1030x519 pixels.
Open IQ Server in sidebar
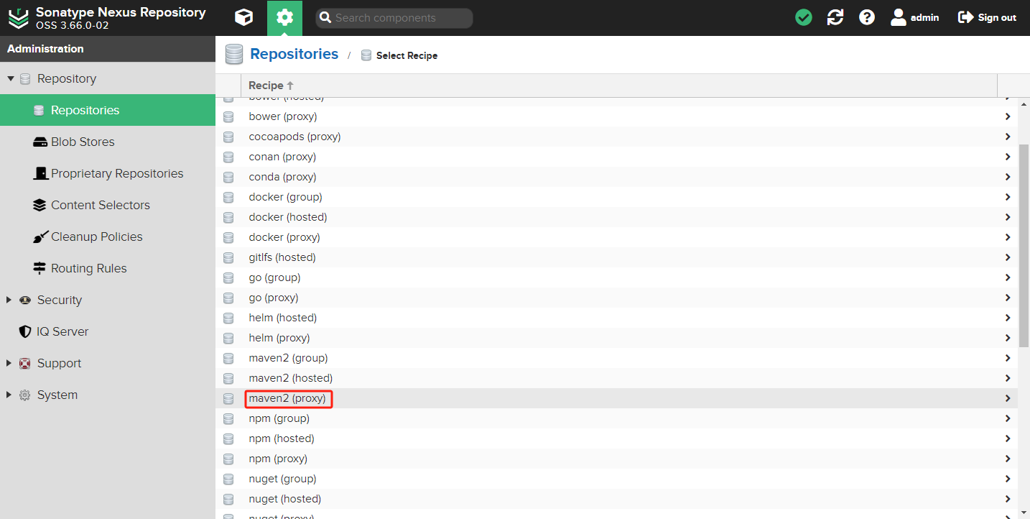tap(108, 331)
